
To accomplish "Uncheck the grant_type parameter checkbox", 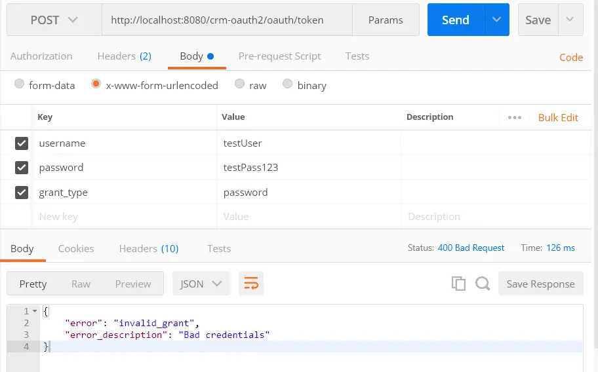I will point(22,193).
